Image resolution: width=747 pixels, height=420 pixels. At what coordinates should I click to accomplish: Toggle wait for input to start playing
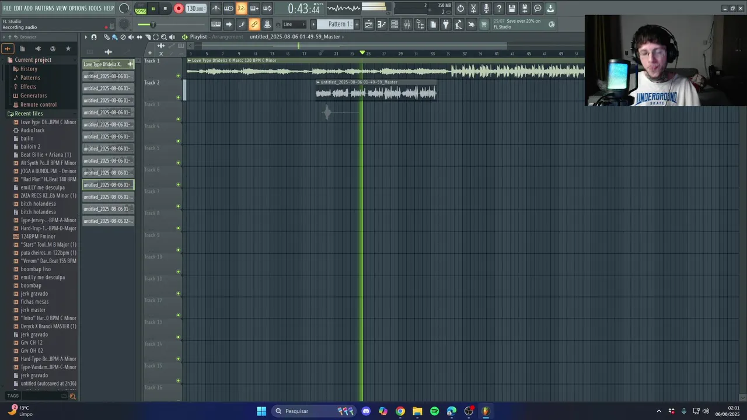tap(229, 9)
